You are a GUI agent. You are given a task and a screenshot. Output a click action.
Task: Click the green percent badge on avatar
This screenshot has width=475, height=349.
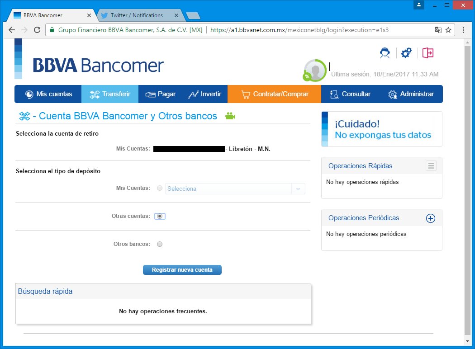[x=307, y=76]
